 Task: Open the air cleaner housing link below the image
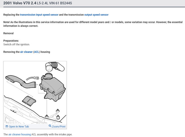tap(20, 134)
